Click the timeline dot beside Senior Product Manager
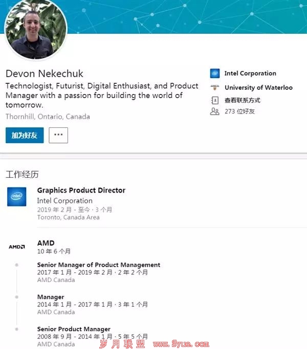This screenshot has height=349, width=307. click(x=17, y=329)
